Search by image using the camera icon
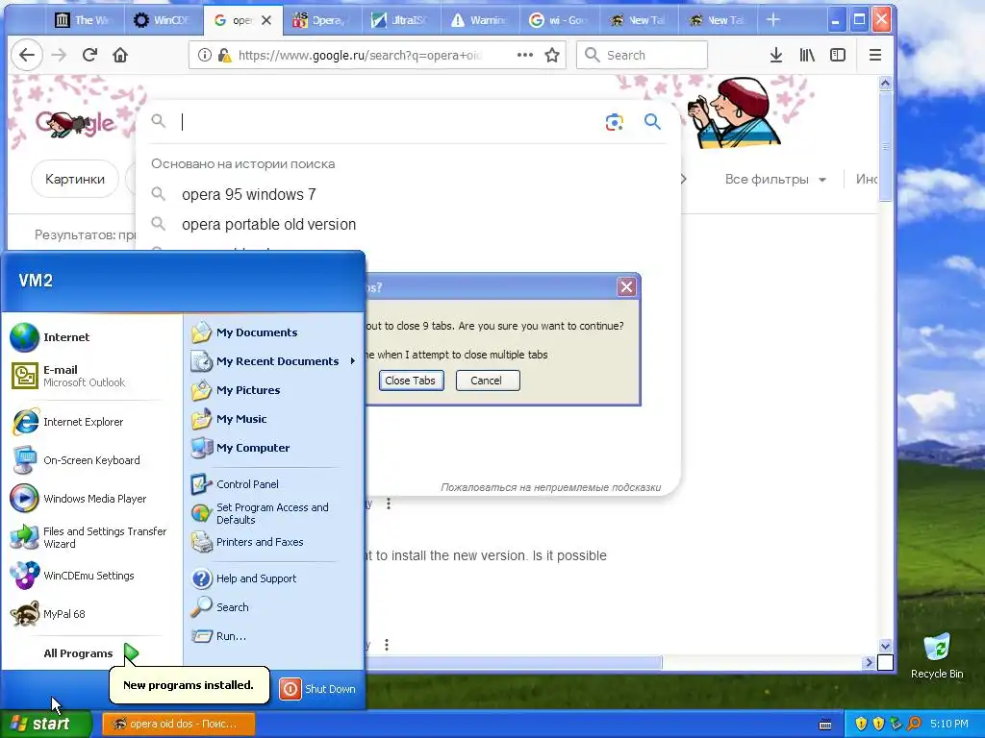The width and height of the screenshot is (985, 738). click(615, 122)
